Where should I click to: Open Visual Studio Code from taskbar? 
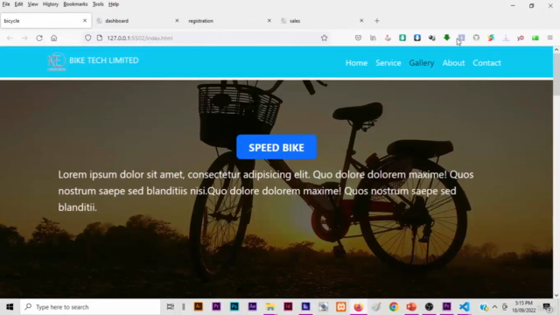(465, 307)
